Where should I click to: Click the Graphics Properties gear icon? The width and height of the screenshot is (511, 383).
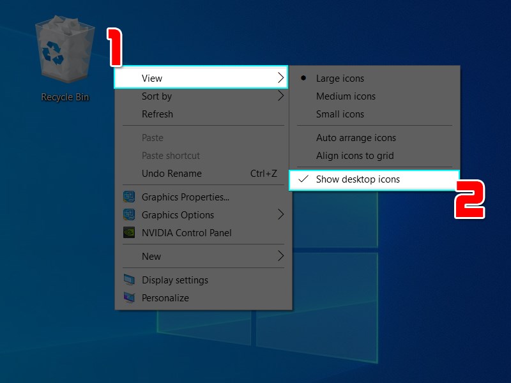[130, 197]
